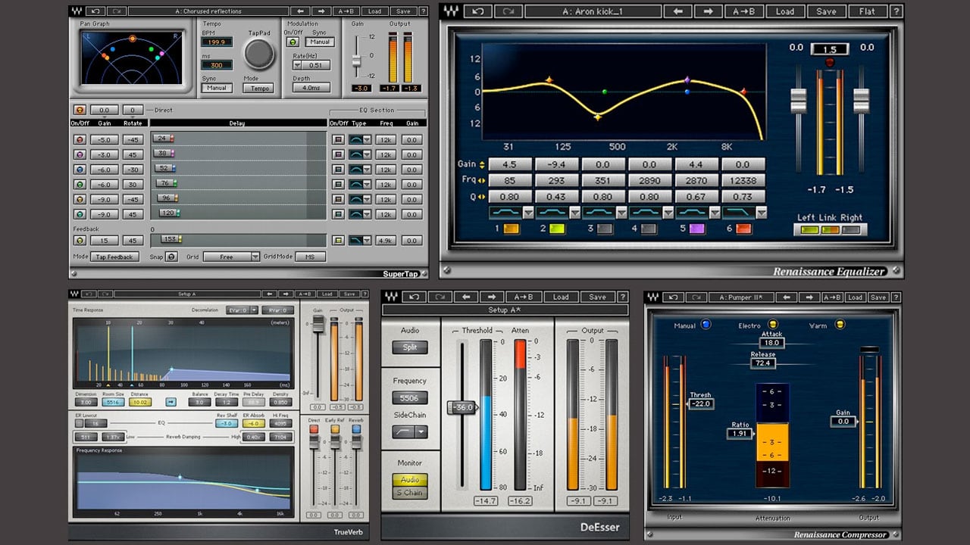Viewport: 970px width, 545px height.
Task: Click the Waves logo in Renaissance Equalizer
Action: [x=452, y=11]
